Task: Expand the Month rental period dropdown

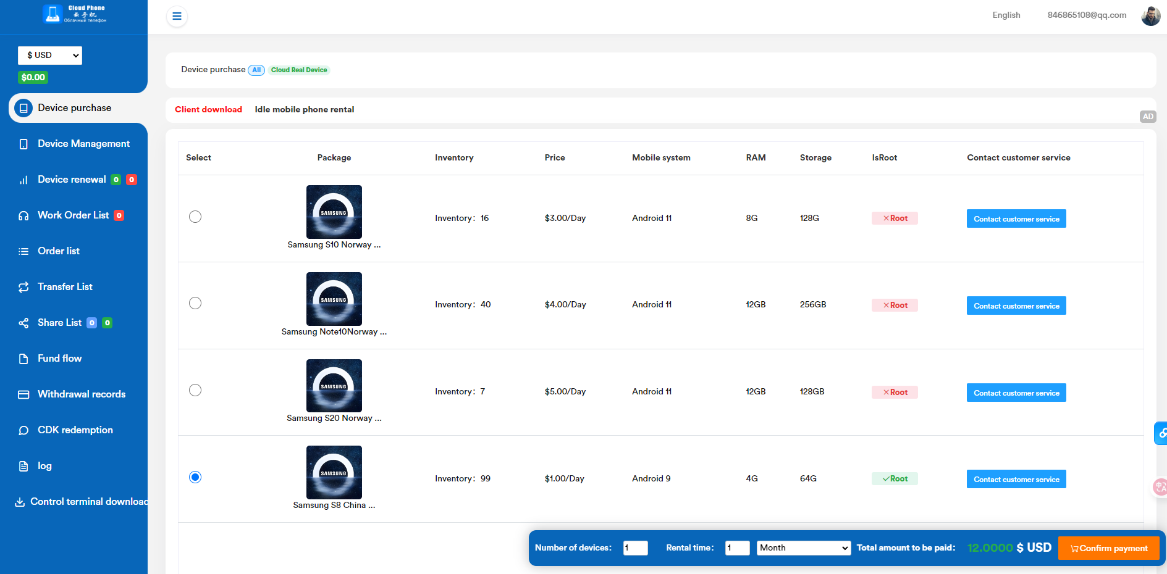Action: click(803, 548)
